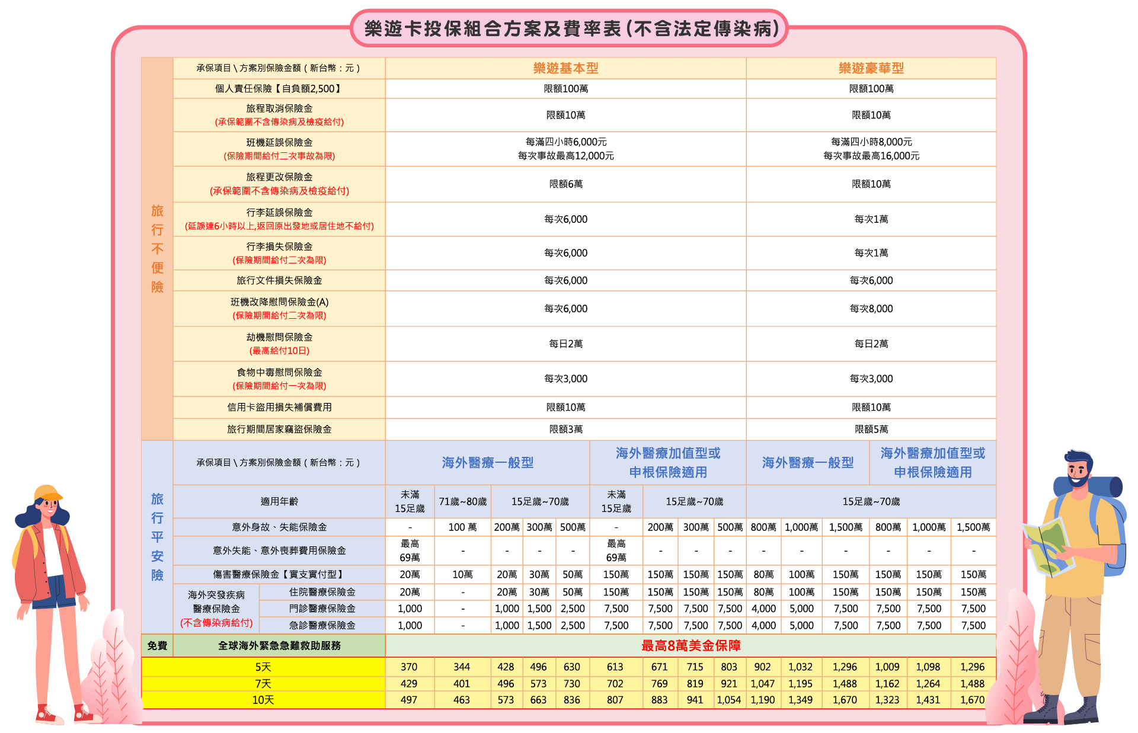The width and height of the screenshot is (1138, 733).
Task: Click the 1,054 premium in the 10天 row
Action: point(729,700)
